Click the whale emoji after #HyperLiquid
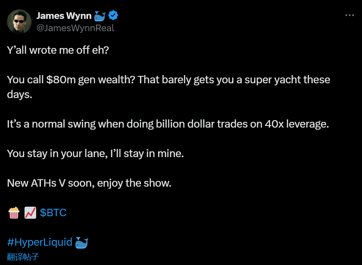Screen dimensions: 362x265 pyautogui.click(x=81, y=242)
